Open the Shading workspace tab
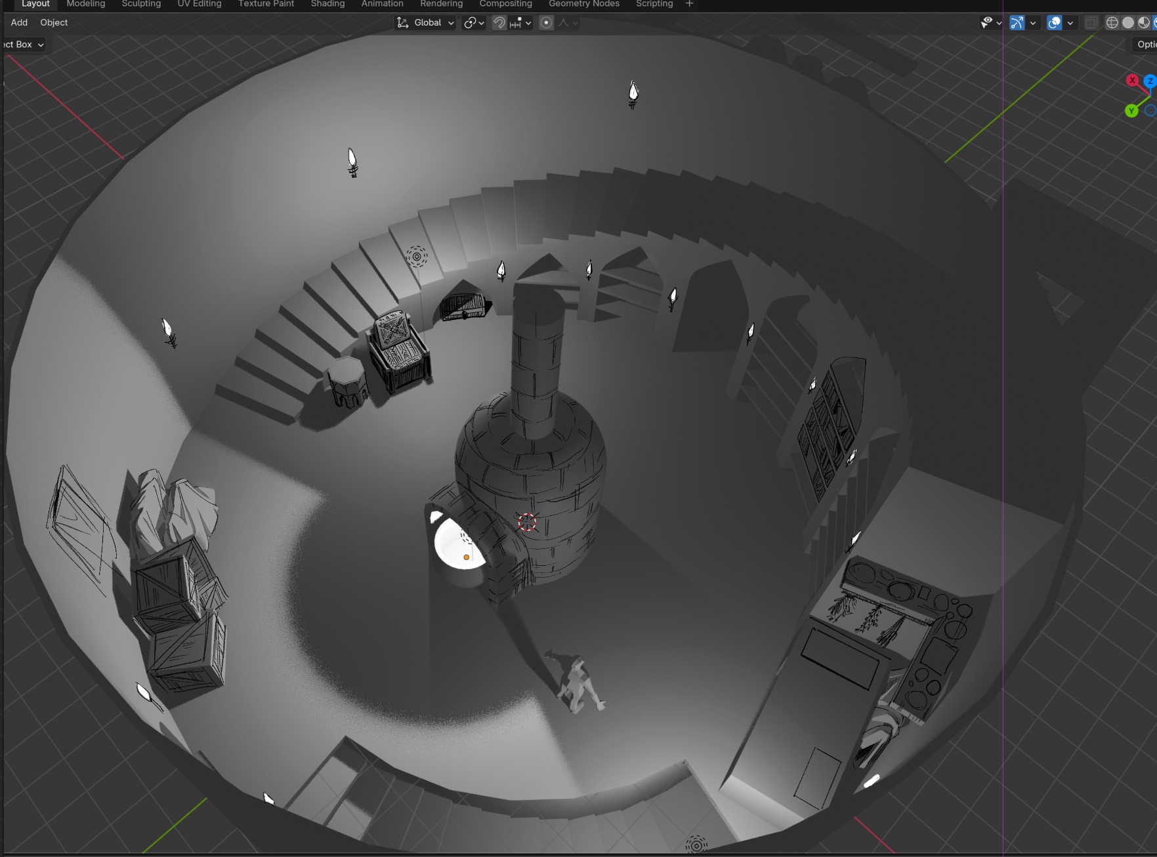 (x=327, y=4)
